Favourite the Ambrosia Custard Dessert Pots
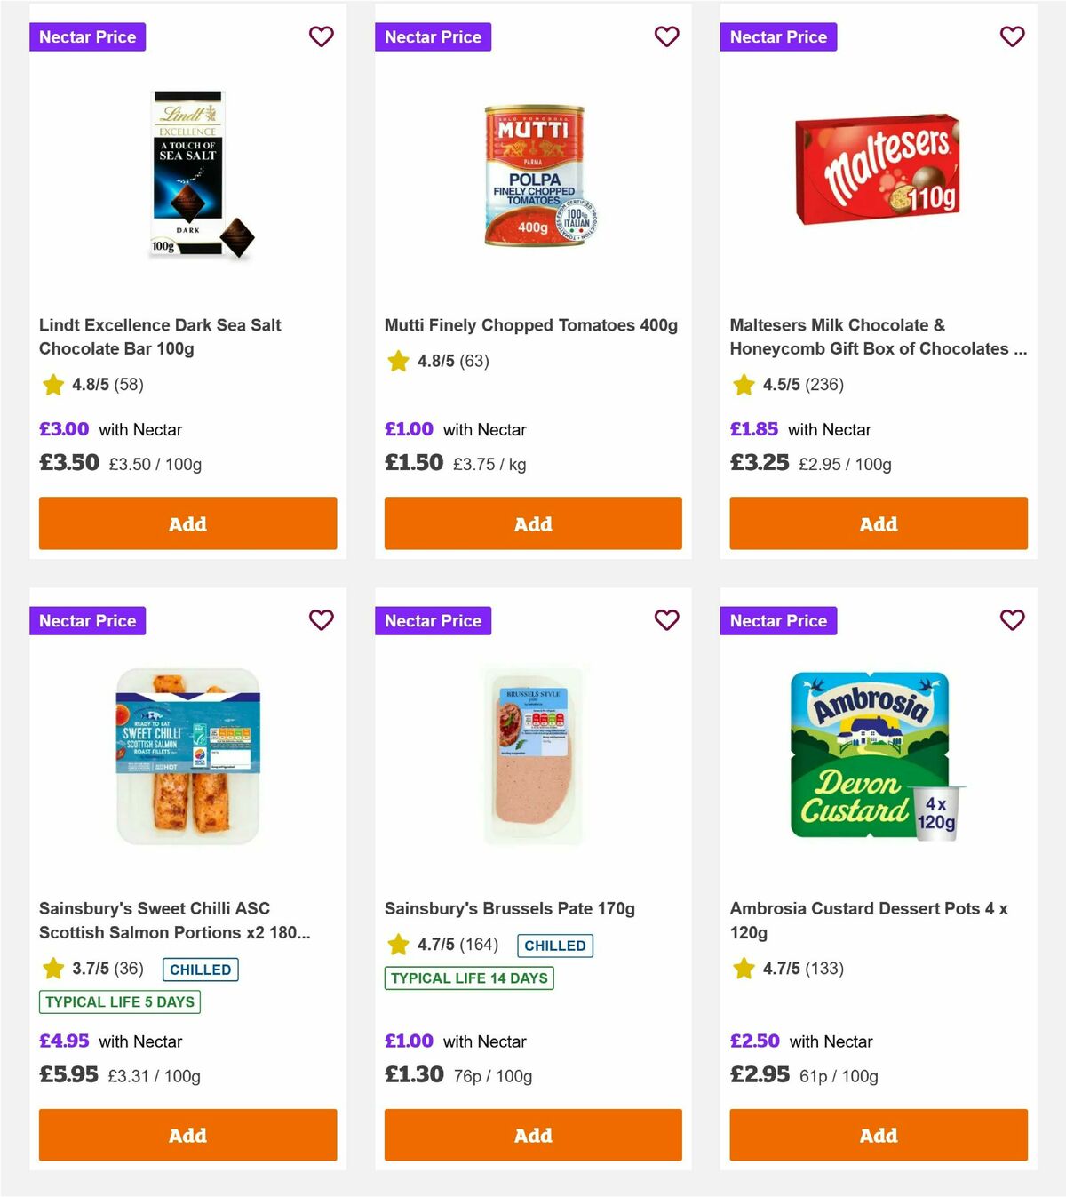 point(1012,620)
